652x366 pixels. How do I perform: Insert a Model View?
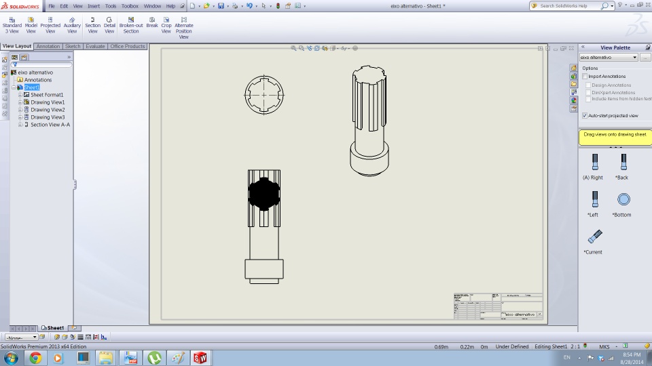click(31, 25)
